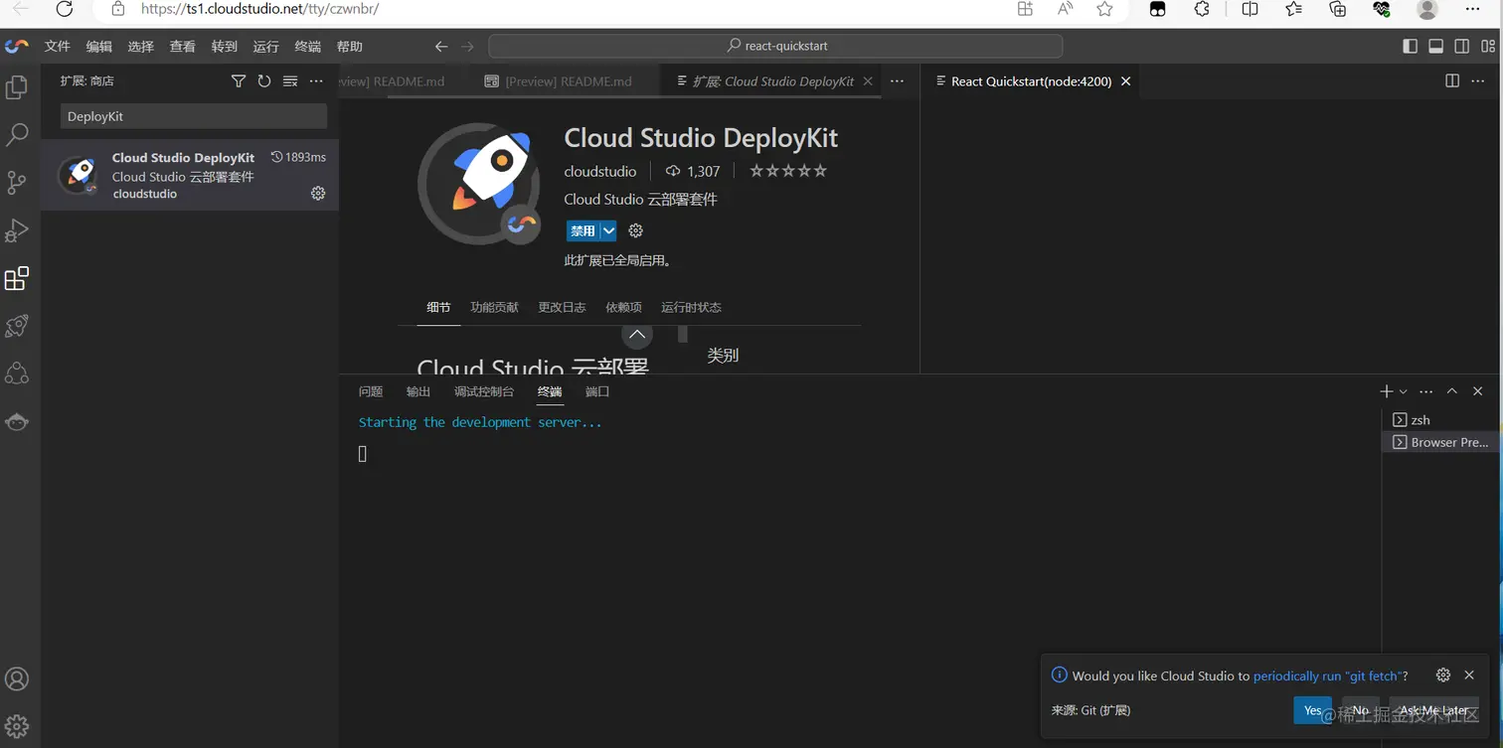Open the 查看 menu

click(183, 46)
